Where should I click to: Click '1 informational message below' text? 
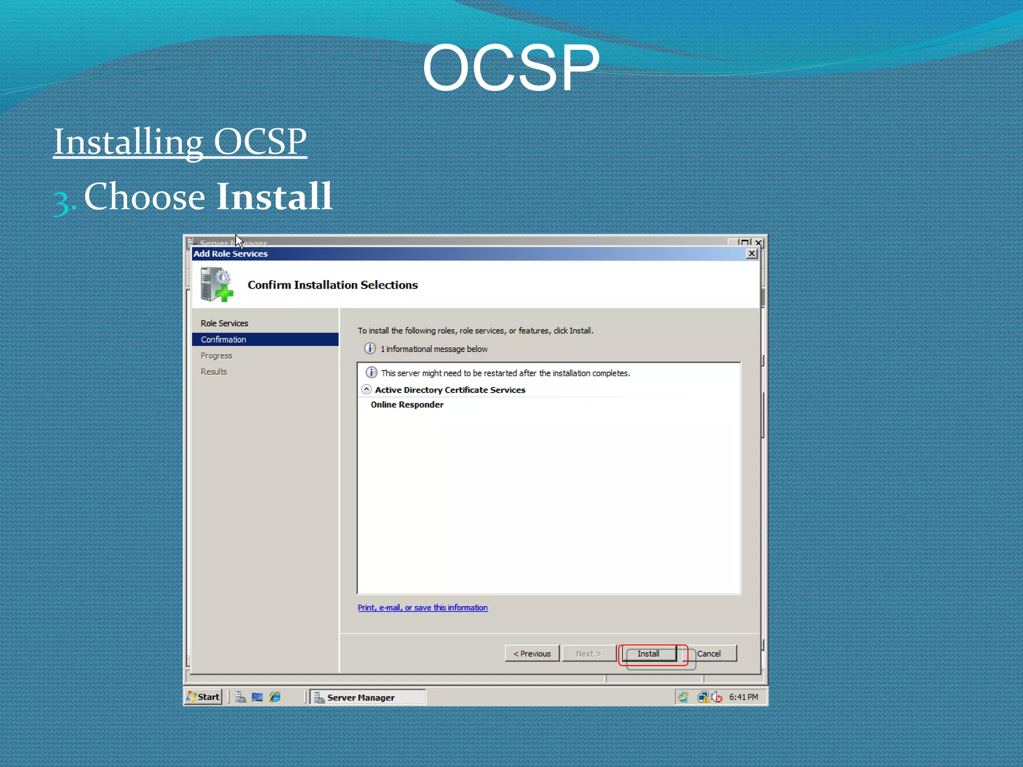434,349
